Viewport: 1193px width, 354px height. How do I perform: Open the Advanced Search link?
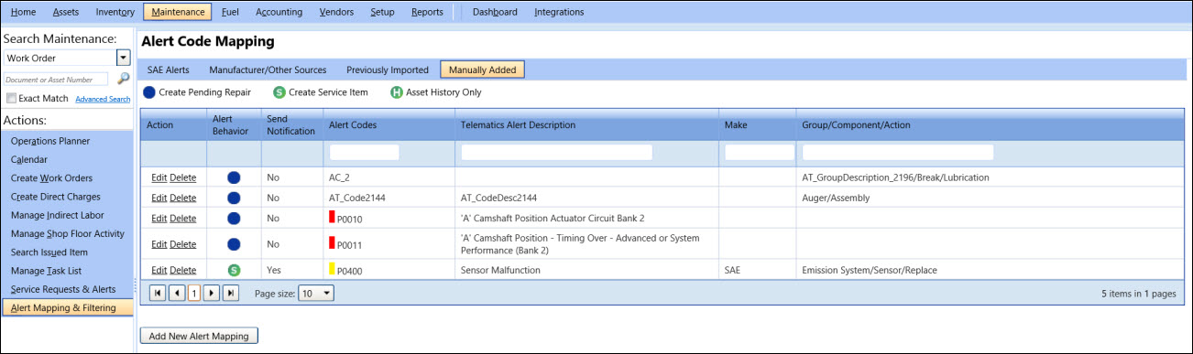coord(103,99)
